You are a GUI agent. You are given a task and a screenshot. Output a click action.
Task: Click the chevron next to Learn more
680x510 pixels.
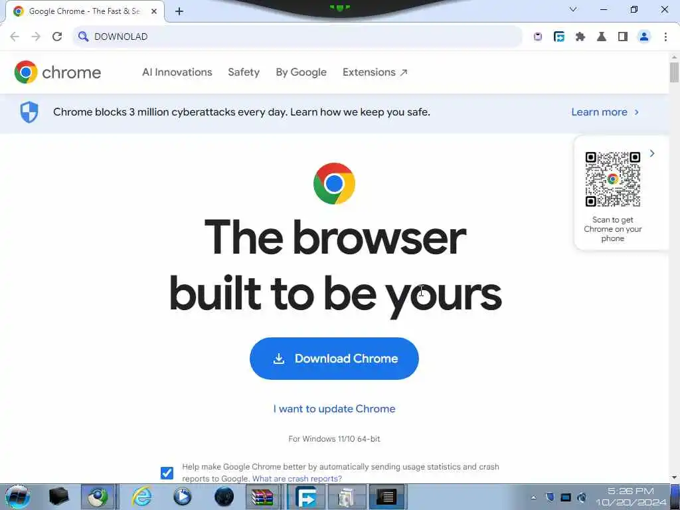tap(637, 112)
